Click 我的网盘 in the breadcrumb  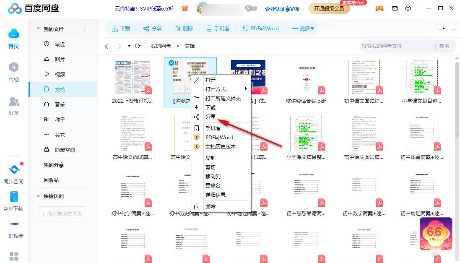coord(161,46)
